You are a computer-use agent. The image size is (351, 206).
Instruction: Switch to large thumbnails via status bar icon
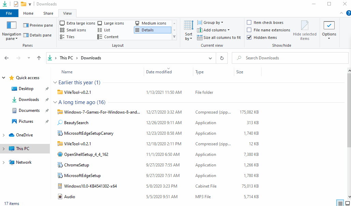tap(347, 203)
